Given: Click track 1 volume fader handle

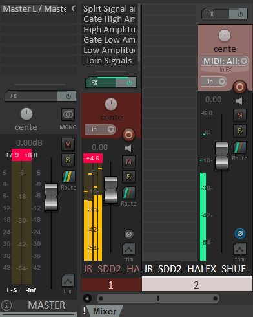Looking at the screenshot, I should click(110, 190).
